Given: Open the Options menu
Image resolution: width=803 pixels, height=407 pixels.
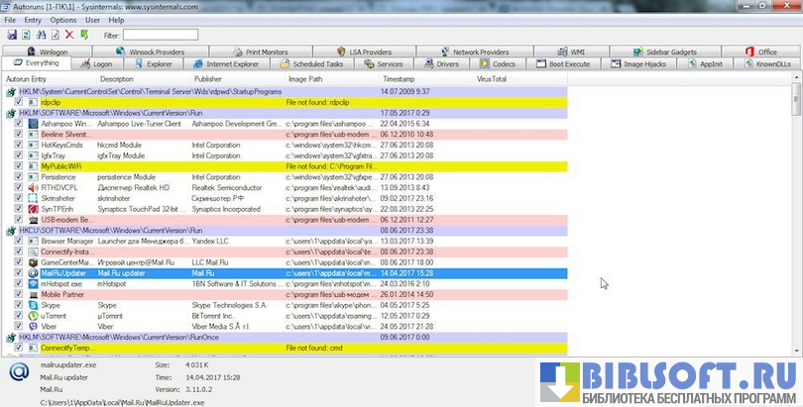Looking at the screenshot, I should click(x=62, y=20).
